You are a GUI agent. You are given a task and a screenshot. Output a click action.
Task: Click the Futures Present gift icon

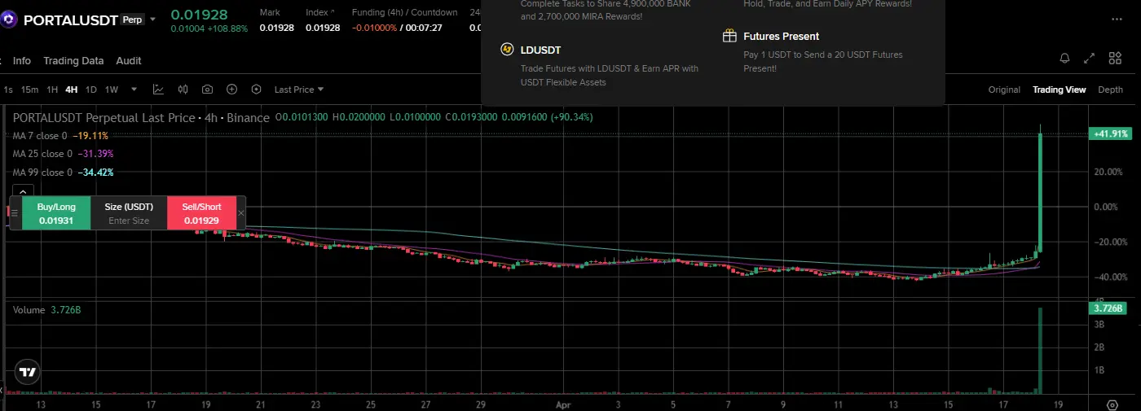[729, 36]
